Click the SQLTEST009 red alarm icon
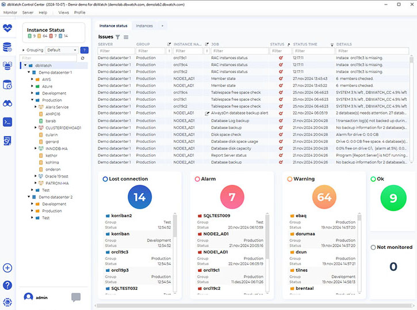This screenshot has width=417, height=310. (x=200, y=216)
